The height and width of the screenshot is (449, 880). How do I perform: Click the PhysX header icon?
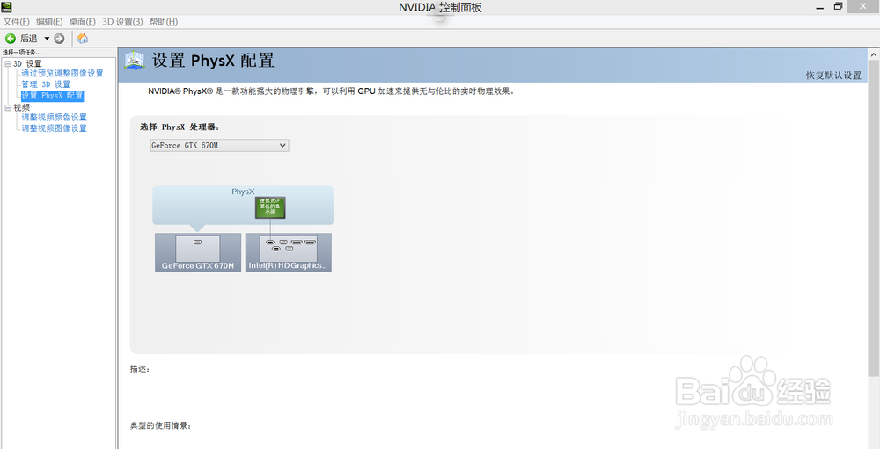[135, 61]
